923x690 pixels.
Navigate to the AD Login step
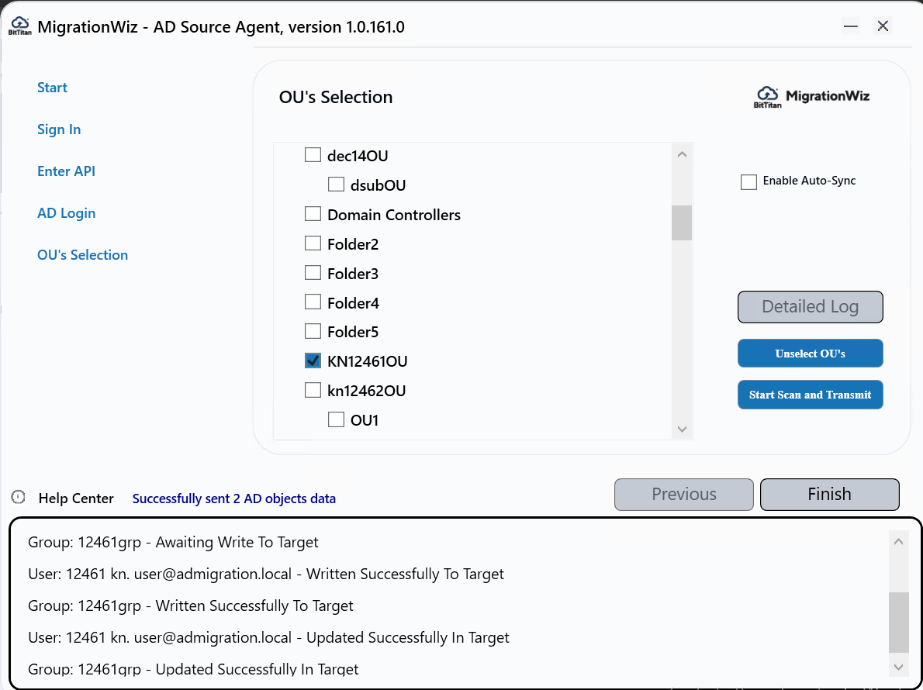click(66, 212)
